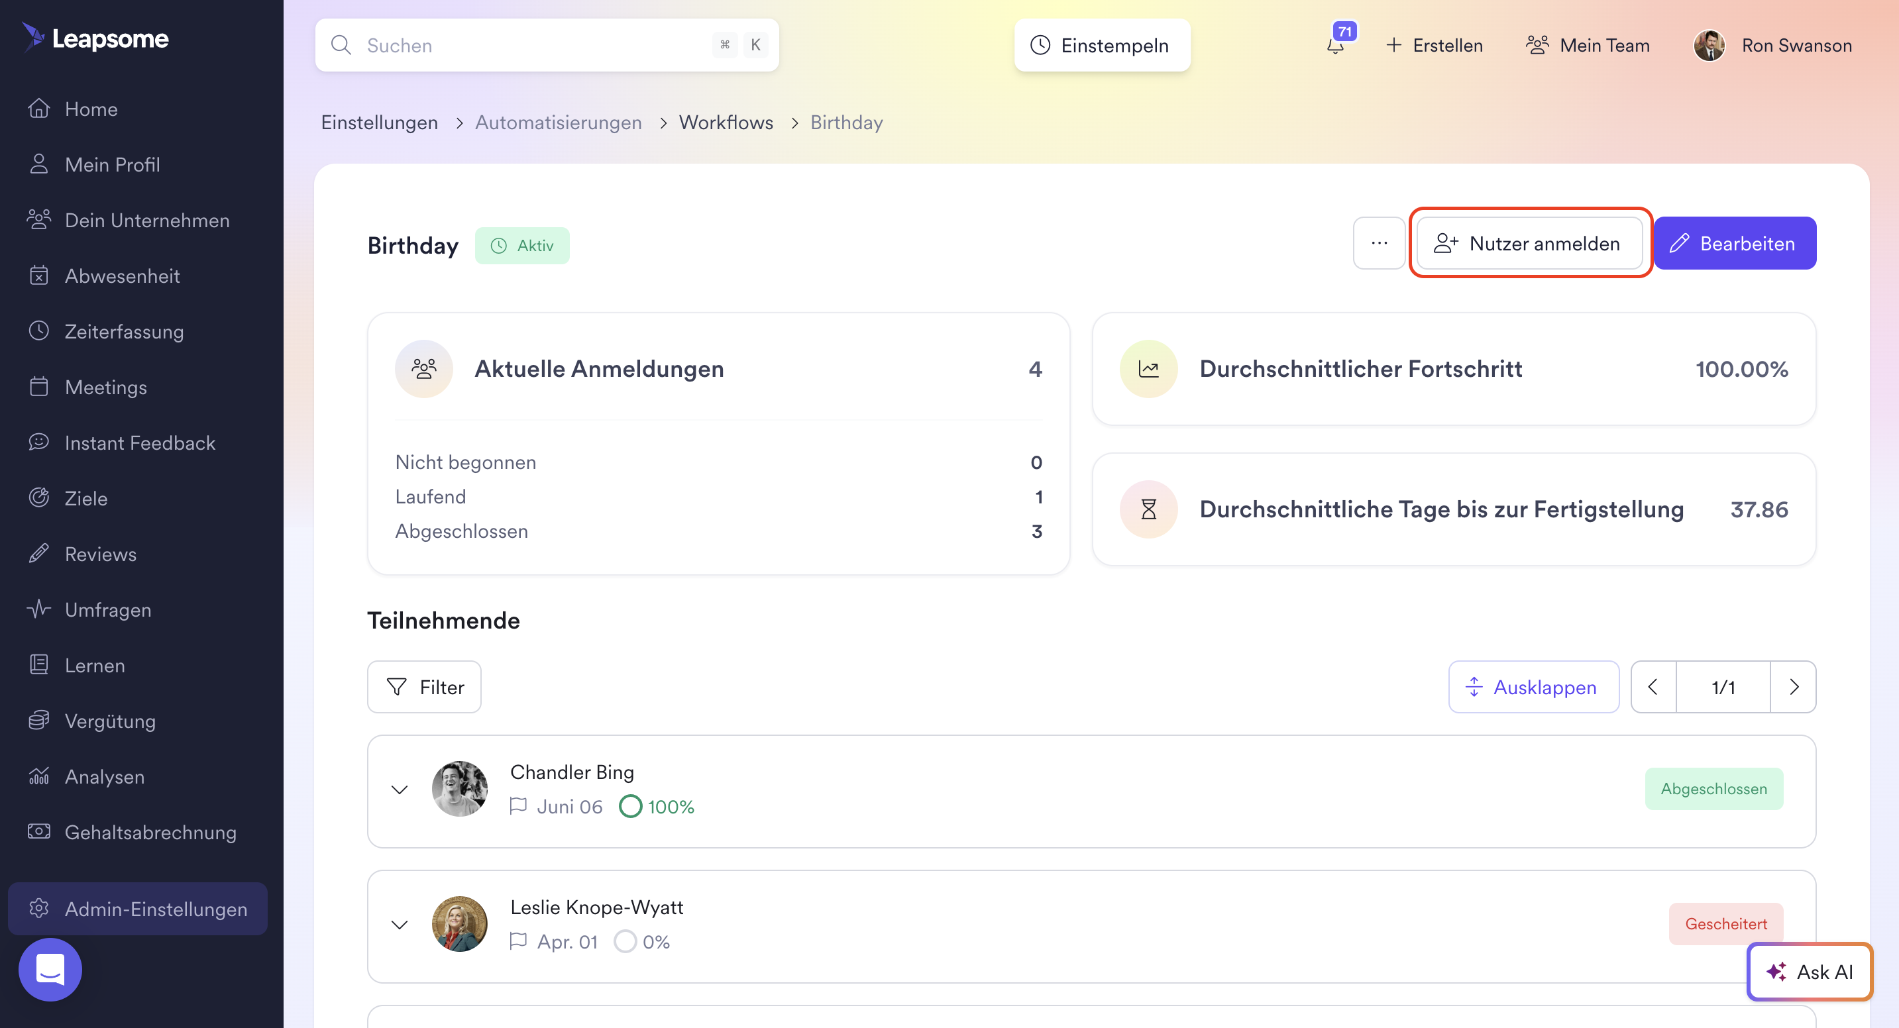The image size is (1899, 1028).
Task: Open the Intercom chat bubble
Action: click(x=50, y=968)
